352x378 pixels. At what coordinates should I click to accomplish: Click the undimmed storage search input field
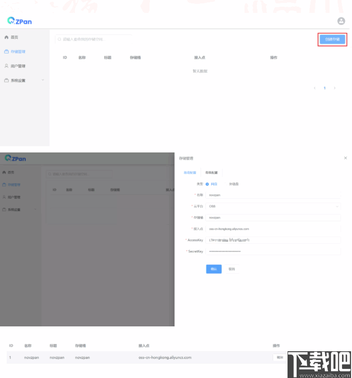point(94,39)
